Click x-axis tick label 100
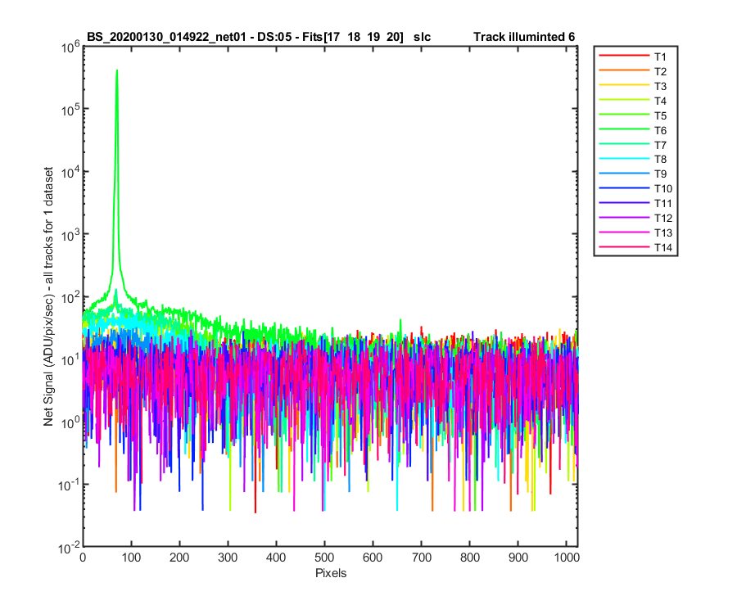This screenshot has height=614, width=737. click(x=131, y=558)
